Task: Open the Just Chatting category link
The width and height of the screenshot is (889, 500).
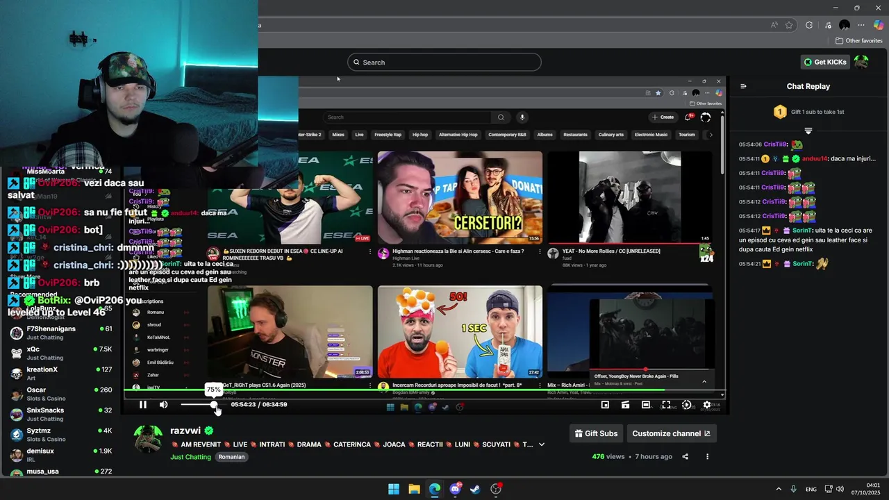Action: pyautogui.click(x=190, y=457)
